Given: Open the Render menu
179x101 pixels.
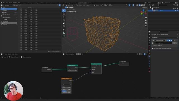Looking at the screenshot, I should point(10,3).
